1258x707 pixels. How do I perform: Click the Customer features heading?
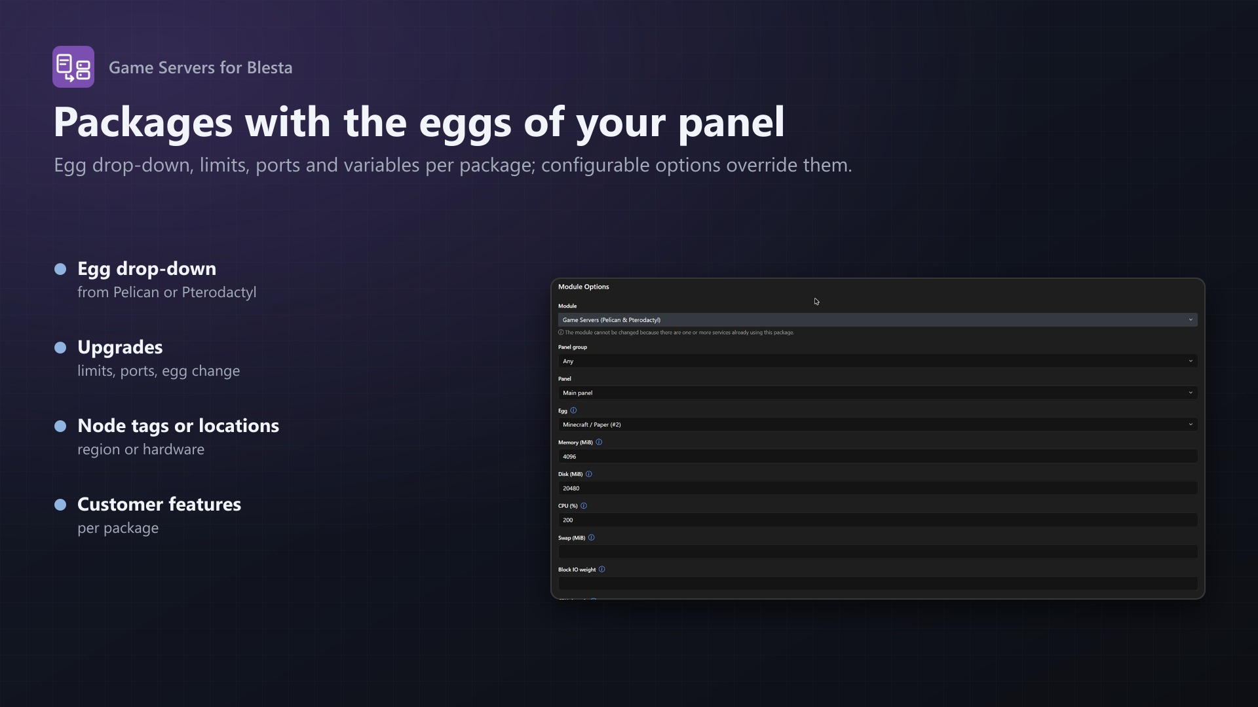click(159, 504)
